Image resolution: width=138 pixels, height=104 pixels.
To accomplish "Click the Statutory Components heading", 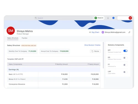I will pyautogui.click(x=116, y=45).
